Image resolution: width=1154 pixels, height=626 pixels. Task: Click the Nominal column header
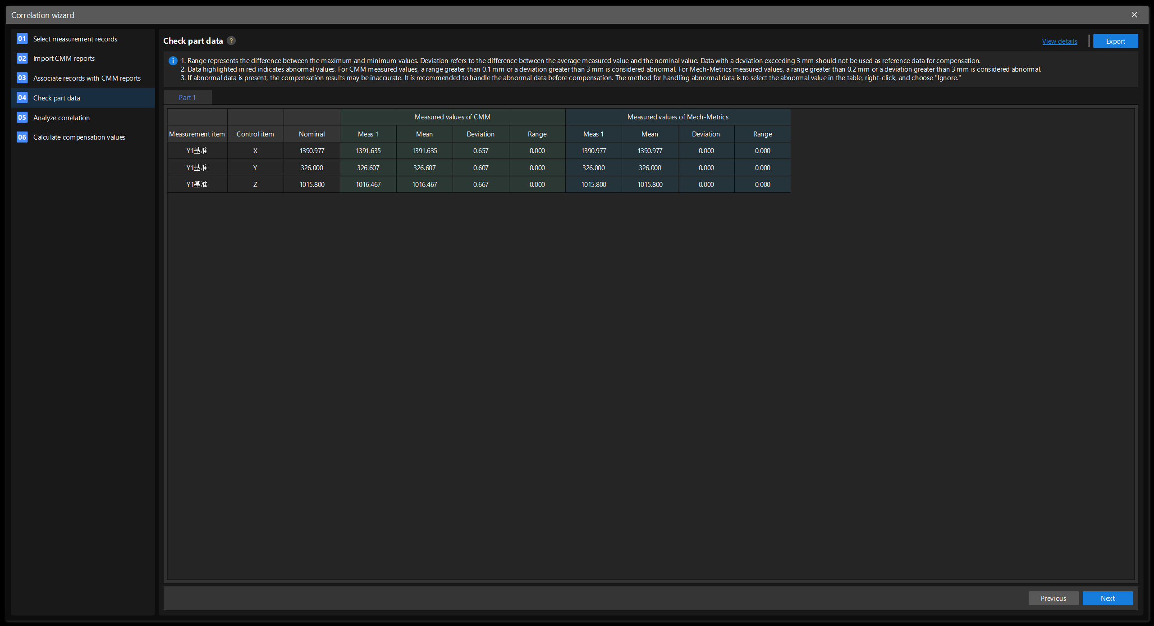(x=311, y=134)
